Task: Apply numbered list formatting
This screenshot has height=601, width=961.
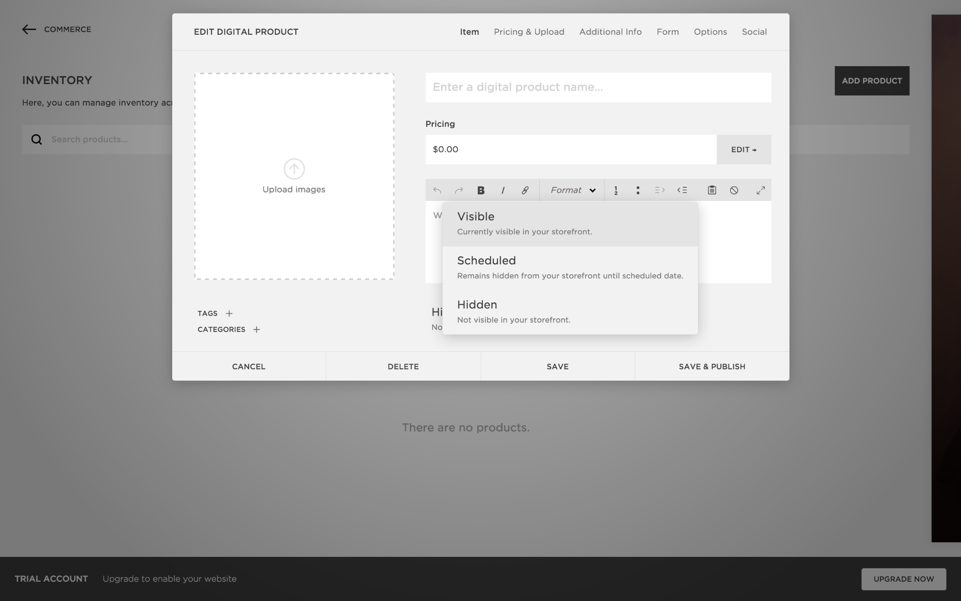Action: (616, 190)
